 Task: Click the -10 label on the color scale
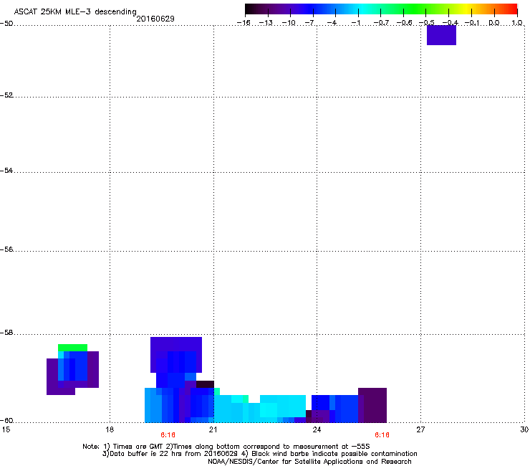[x=289, y=23]
